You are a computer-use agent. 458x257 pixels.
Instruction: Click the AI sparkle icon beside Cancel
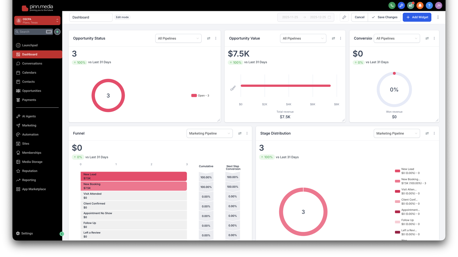(344, 17)
